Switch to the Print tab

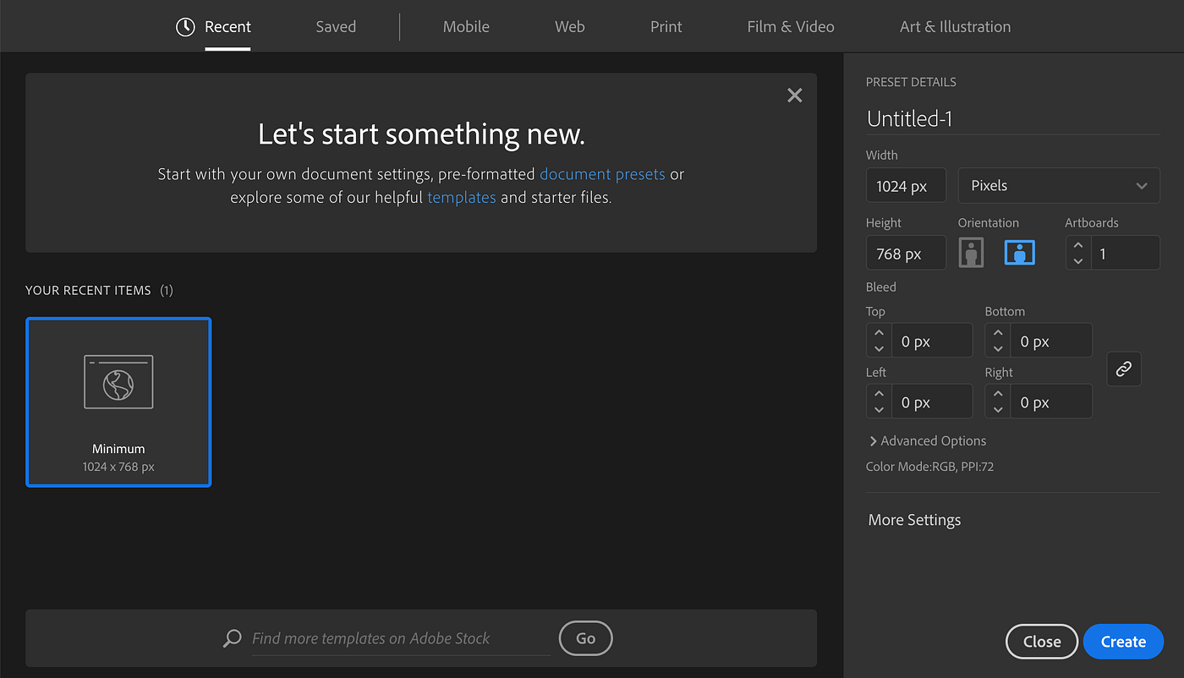click(x=666, y=26)
